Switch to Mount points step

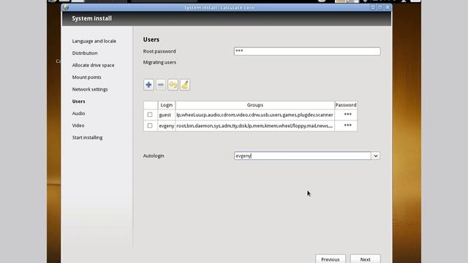pos(86,77)
